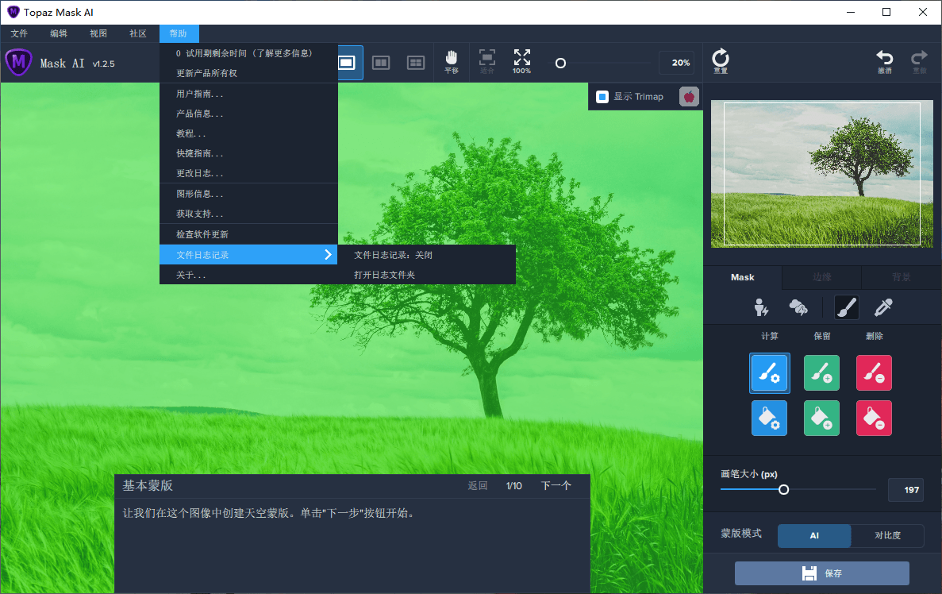Choose 打开日志文件夹 submenu item
Viewport: 942px width, 594px height.
pos(426,275)
